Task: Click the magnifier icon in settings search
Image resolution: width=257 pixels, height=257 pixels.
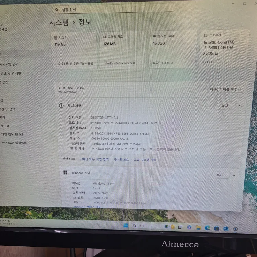Action: [57, 10]
